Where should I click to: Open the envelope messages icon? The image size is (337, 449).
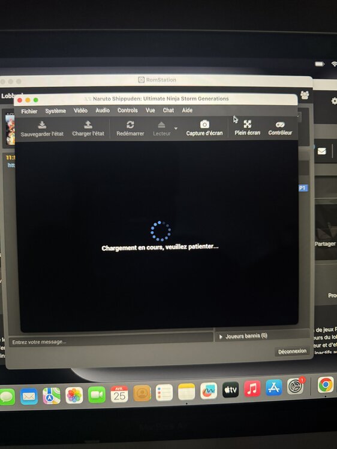pyautogui.click(x=322, y=151)
